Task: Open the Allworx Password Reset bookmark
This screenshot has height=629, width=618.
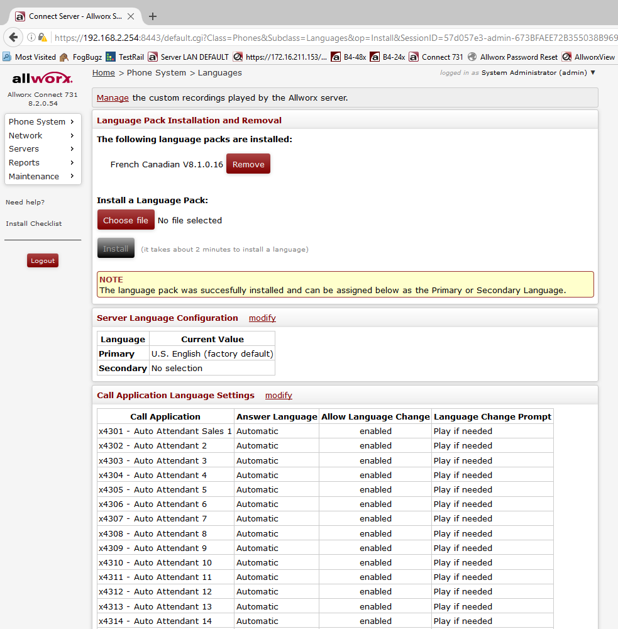Action: click(513, 57)
